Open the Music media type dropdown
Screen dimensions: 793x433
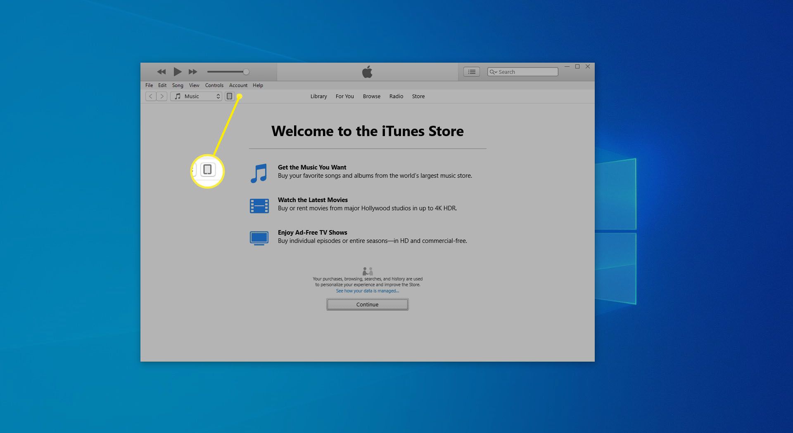click(197, 96)
